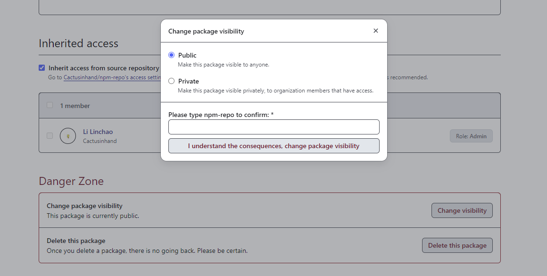Viewport: 547px width, 276px height.
Task: Check the select-all box beside '1 member'
Action: click(x=50, y=105)
